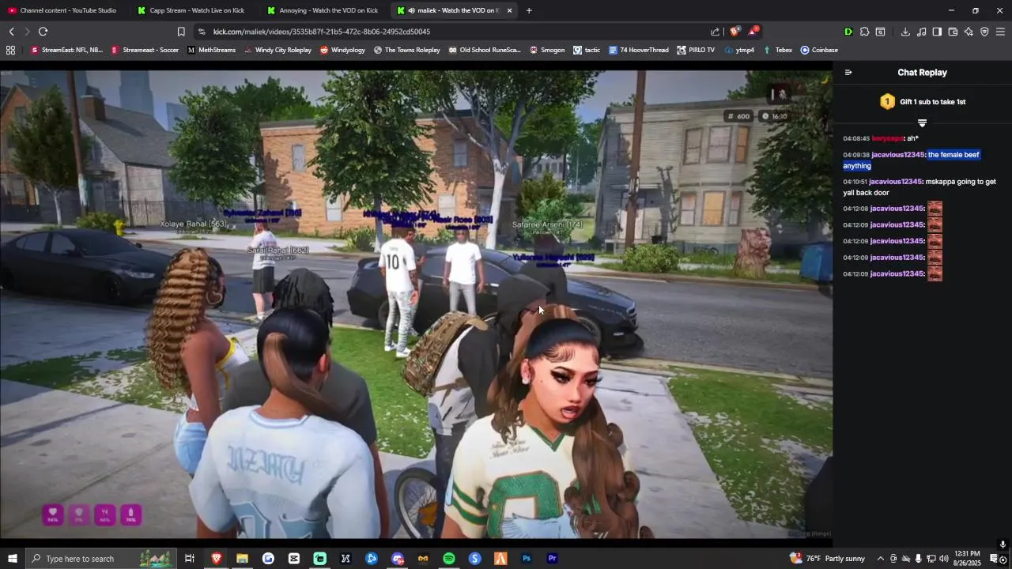
Task: Open Streameast Soccer bookmark
Action: tap(145, 50)
